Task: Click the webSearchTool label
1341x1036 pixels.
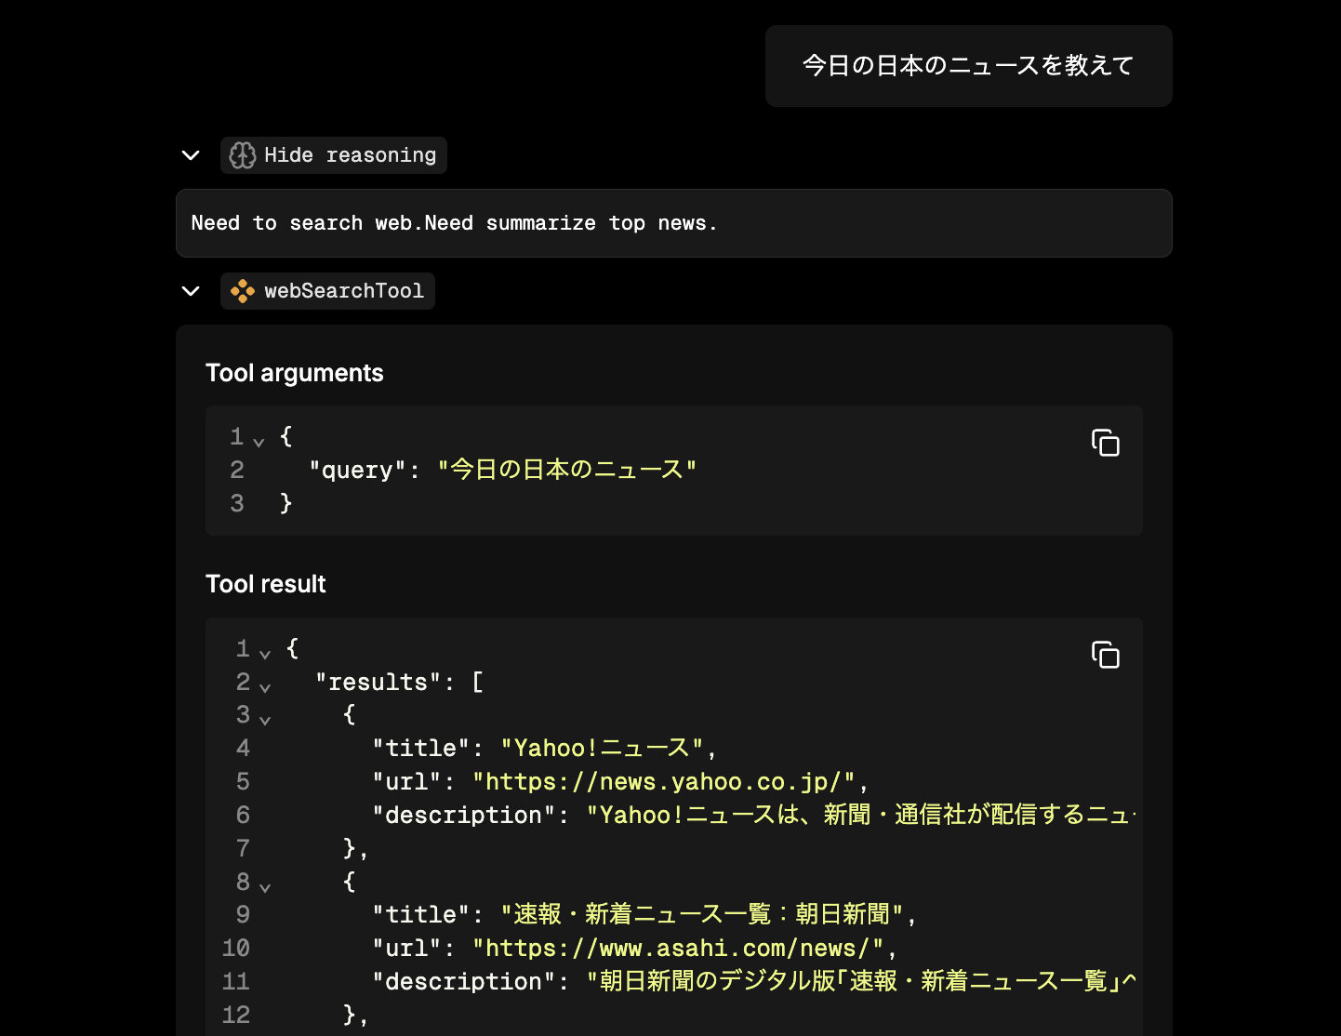Action: [x=344, y=290]
